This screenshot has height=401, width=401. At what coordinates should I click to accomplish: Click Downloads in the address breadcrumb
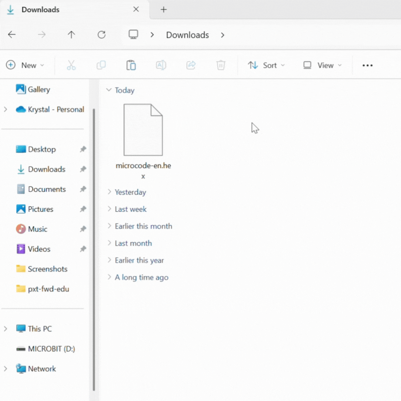pyautogui.click(x=188, y=35)
